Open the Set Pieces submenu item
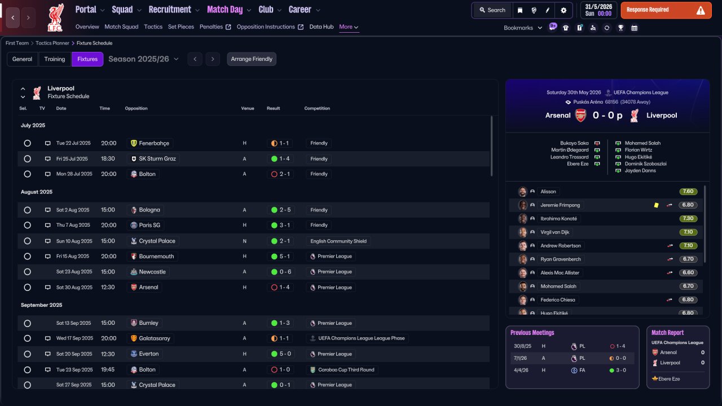Viewport: 722px width, 406px height. 181,27
